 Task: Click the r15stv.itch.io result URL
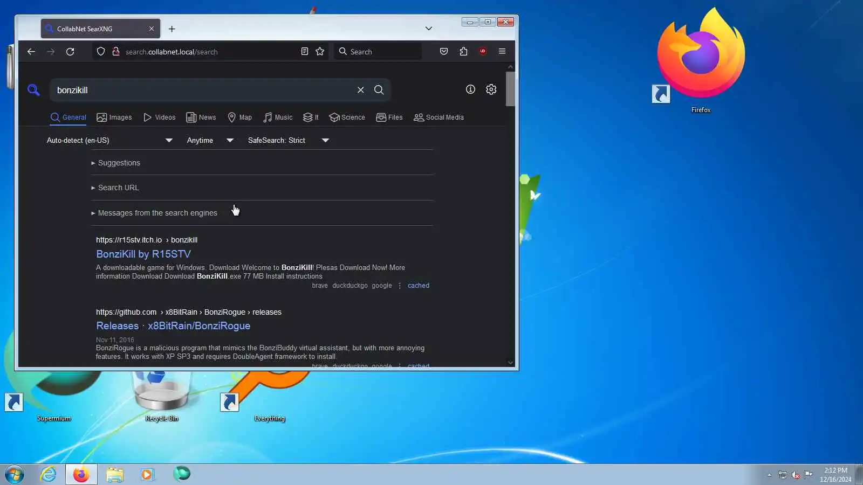click(147, 240)
